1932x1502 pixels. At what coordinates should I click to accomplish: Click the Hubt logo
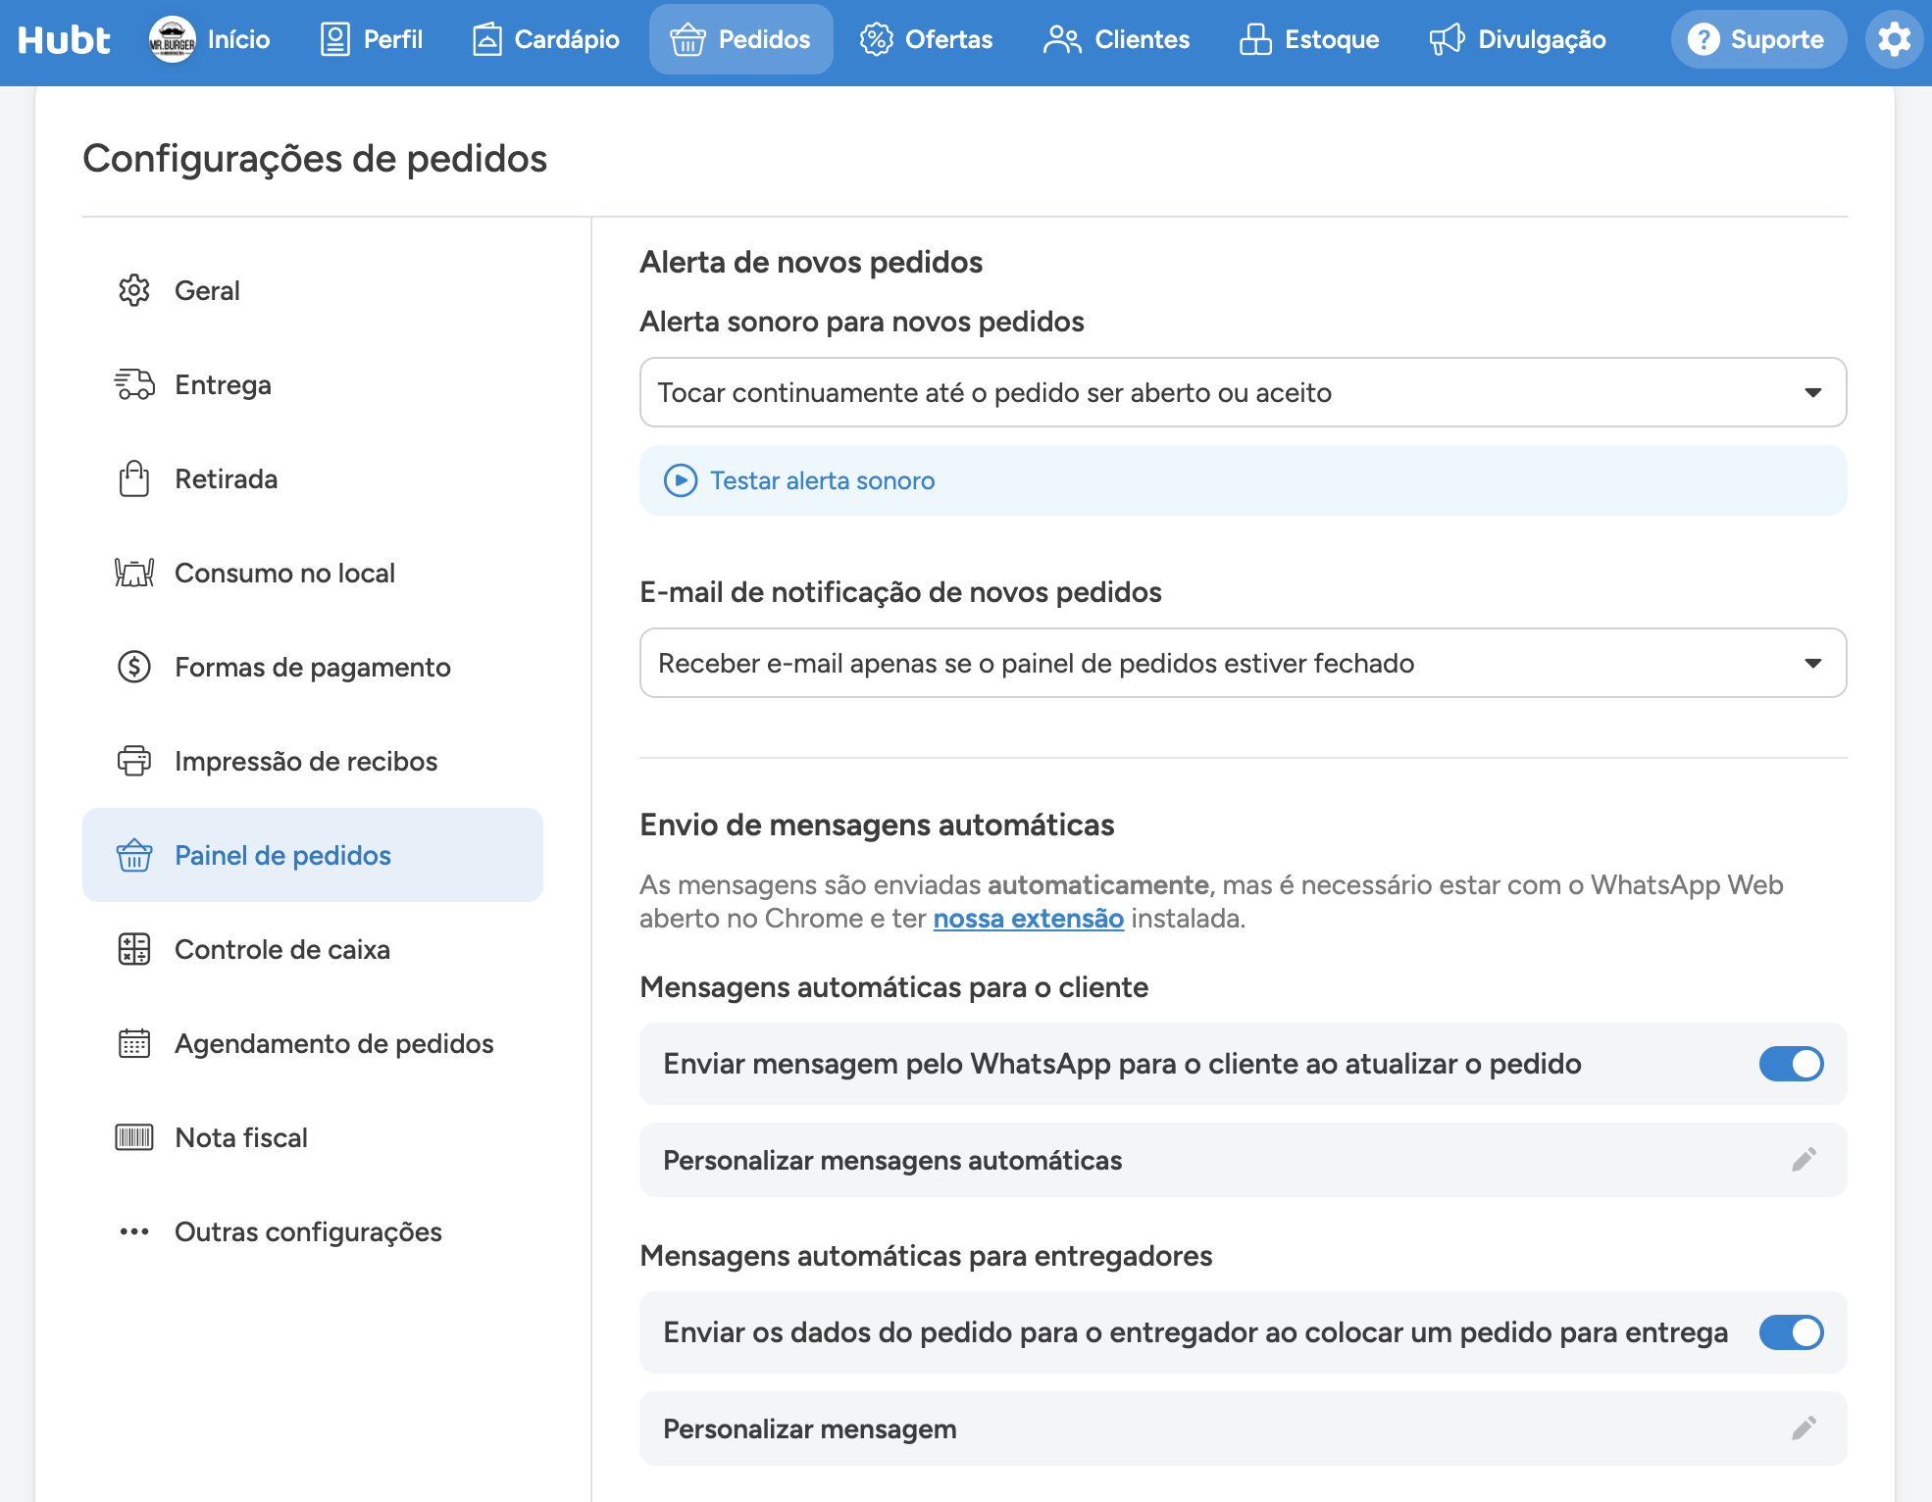pos(64,39)
